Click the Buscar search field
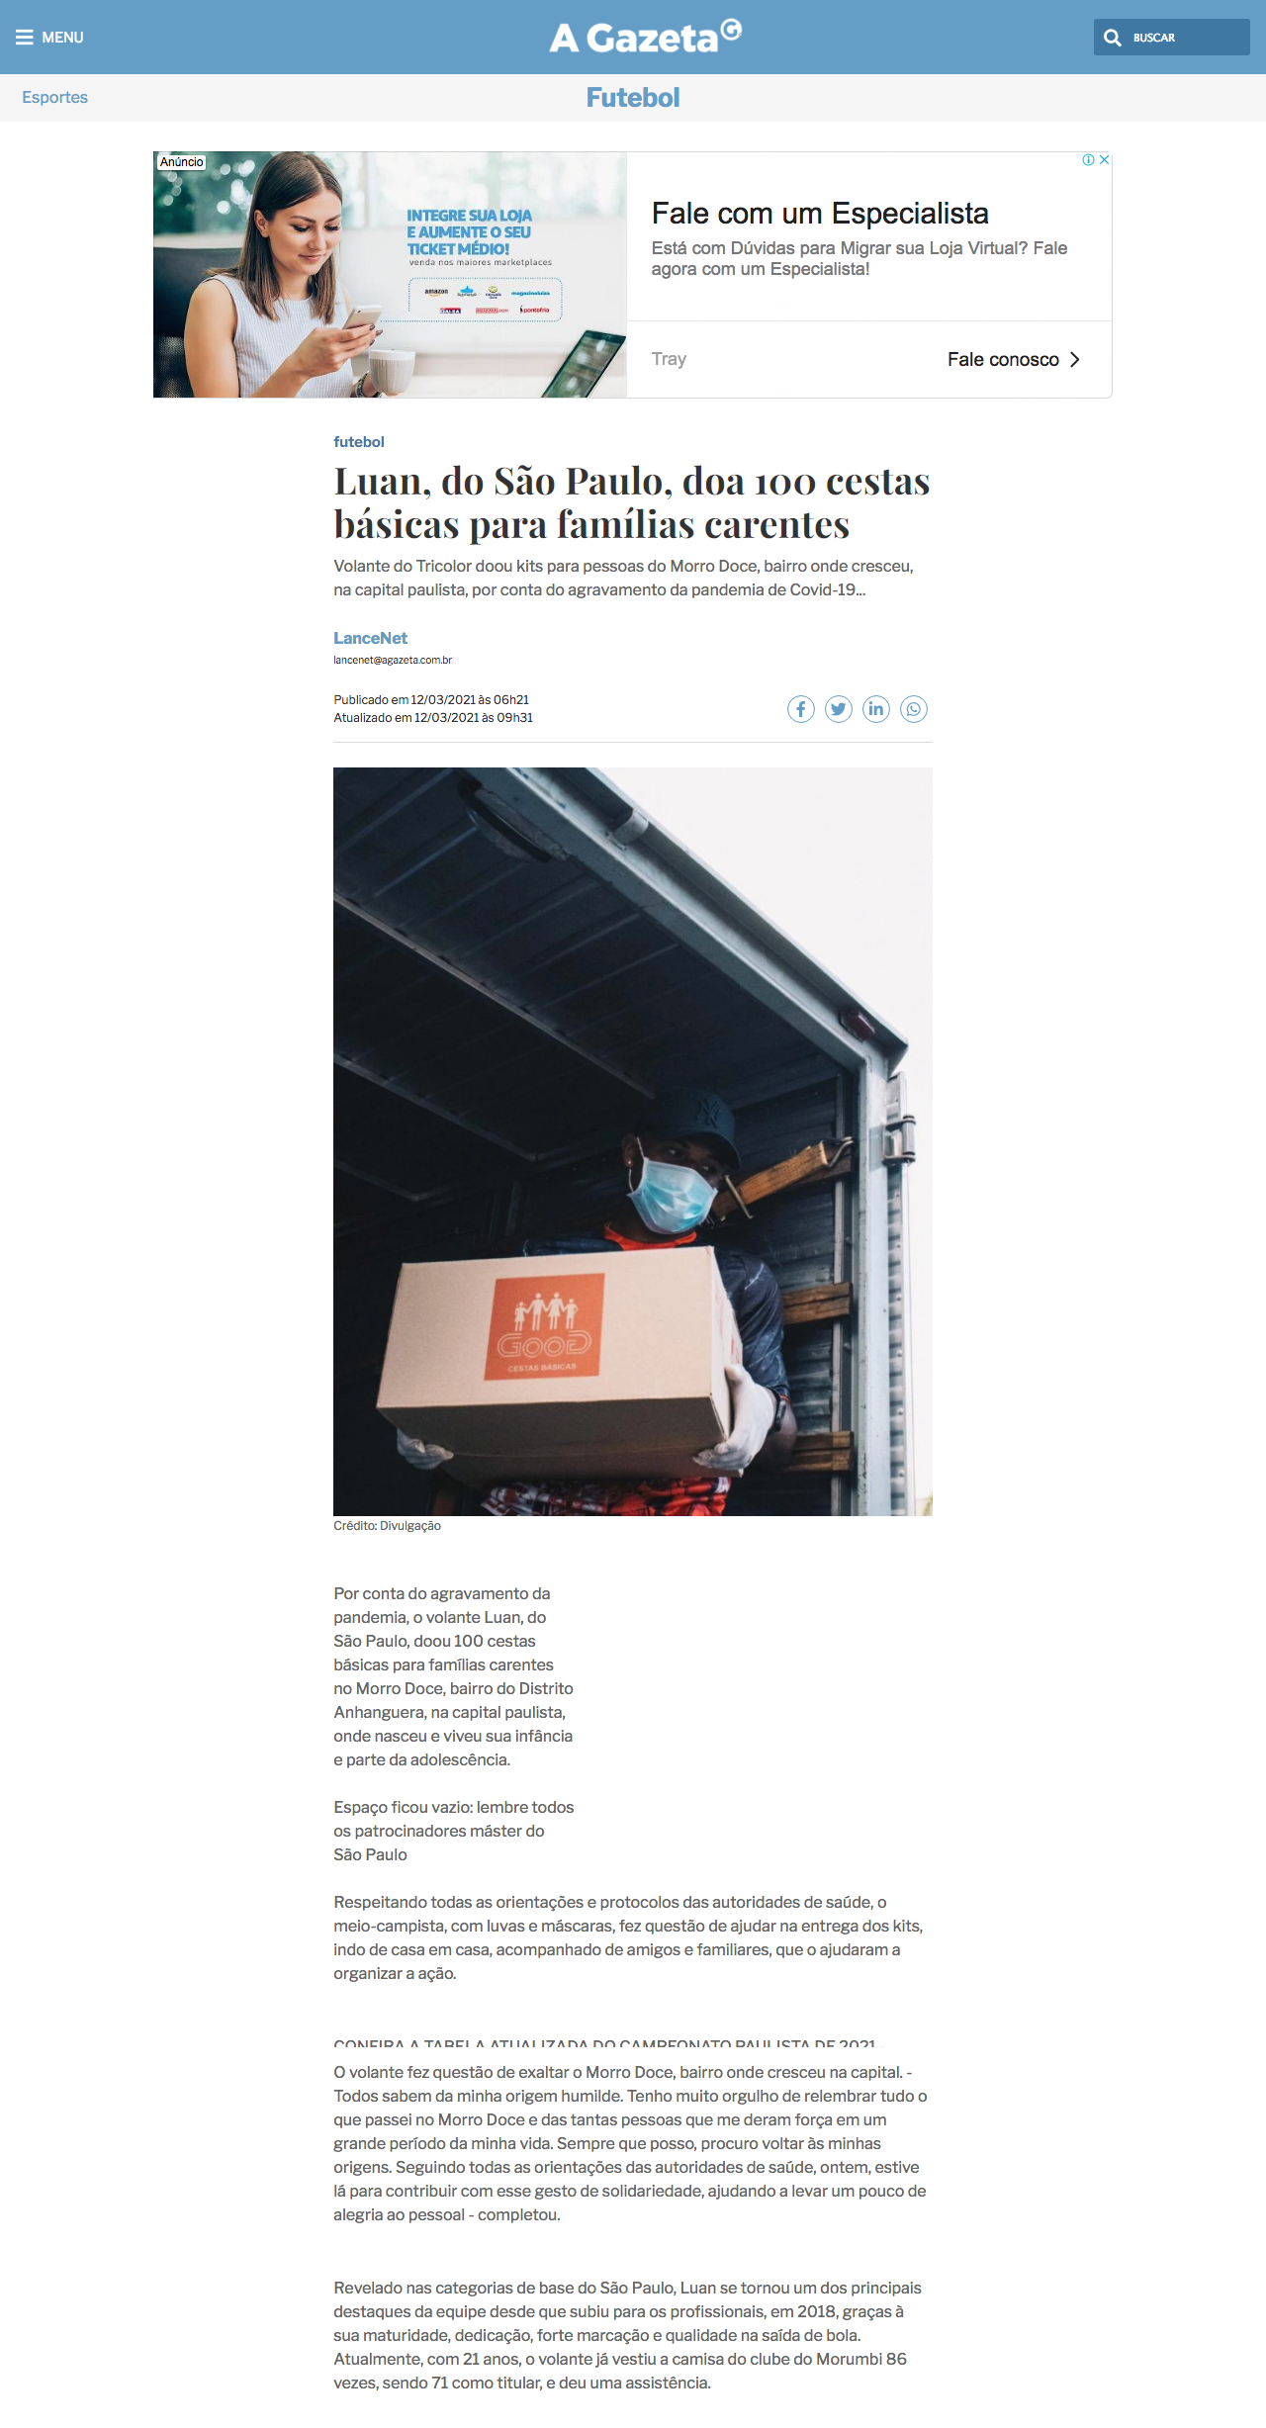 1172,38
